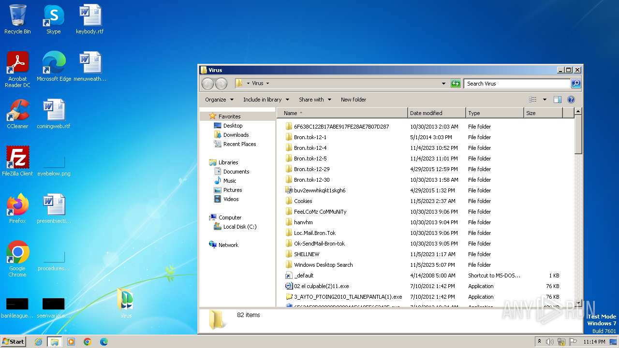Expand the view options dropdown arrow
619x348 pixels.
point(545,100)
